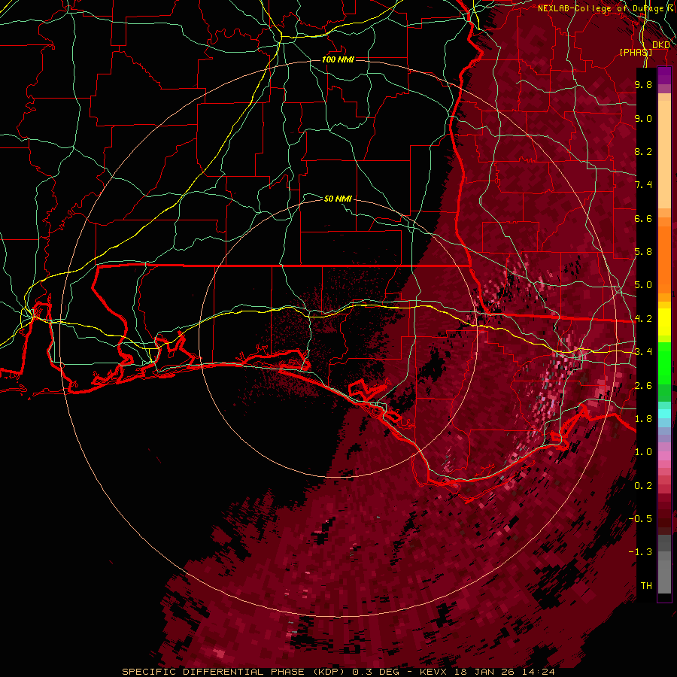This screenshot has width=677, height=677.
Task: Click the "(KDP)" text in the caption
Action: [329, 672]
